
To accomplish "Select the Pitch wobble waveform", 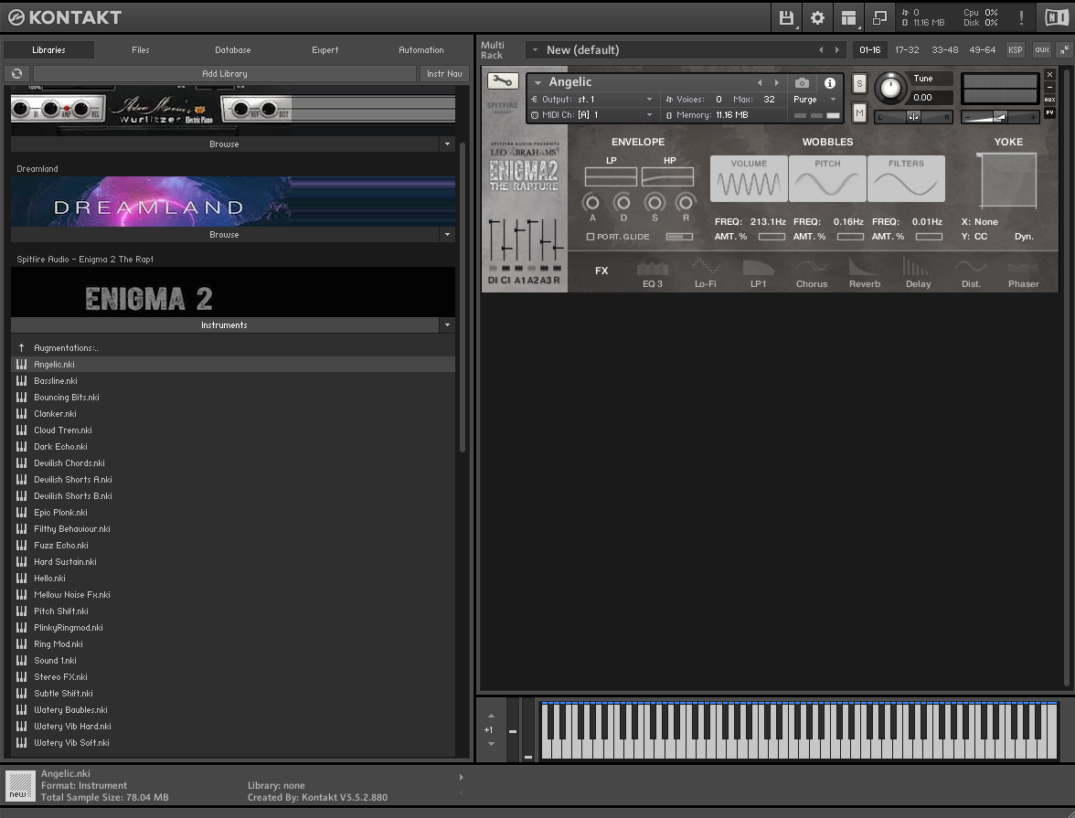I will [x=827, y=179].
